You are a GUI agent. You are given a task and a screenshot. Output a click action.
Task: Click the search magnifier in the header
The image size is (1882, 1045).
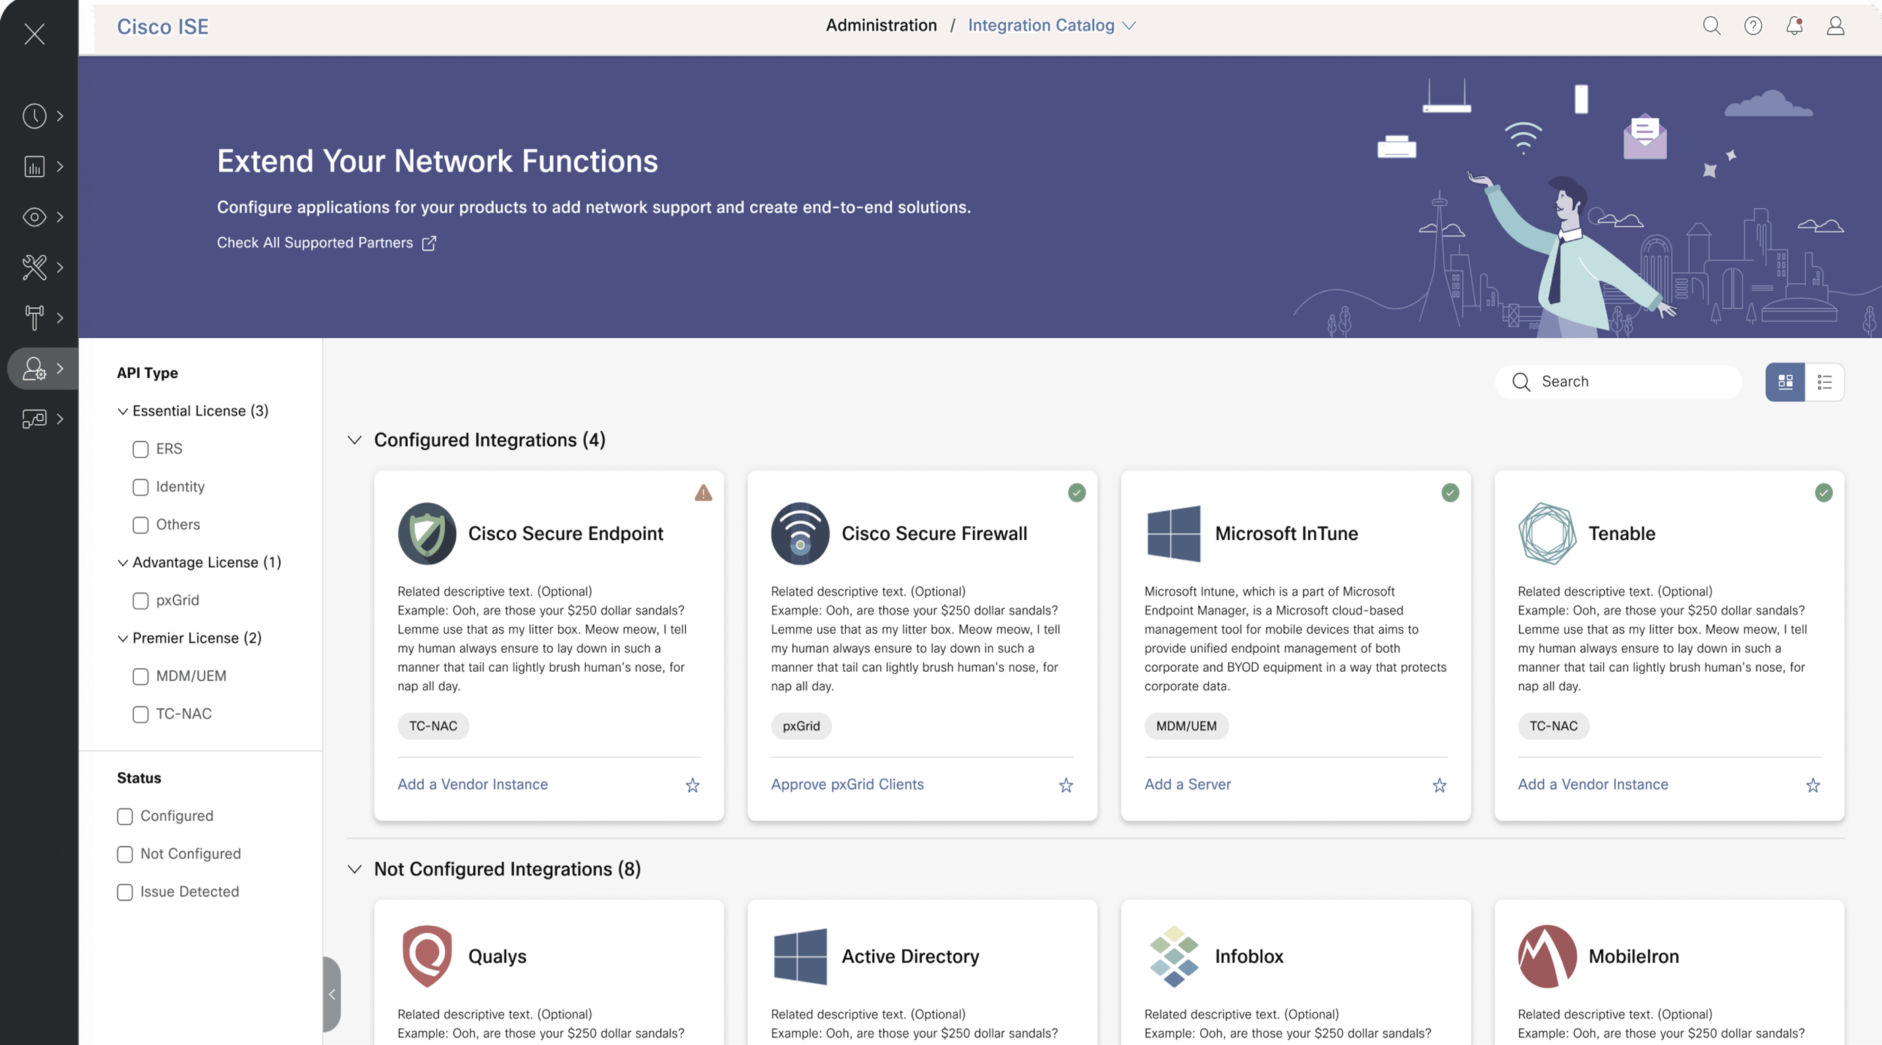[x=1712, y=26]
